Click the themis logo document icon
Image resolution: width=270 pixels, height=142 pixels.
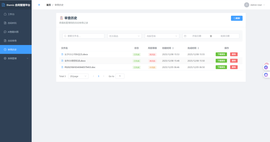3,5
